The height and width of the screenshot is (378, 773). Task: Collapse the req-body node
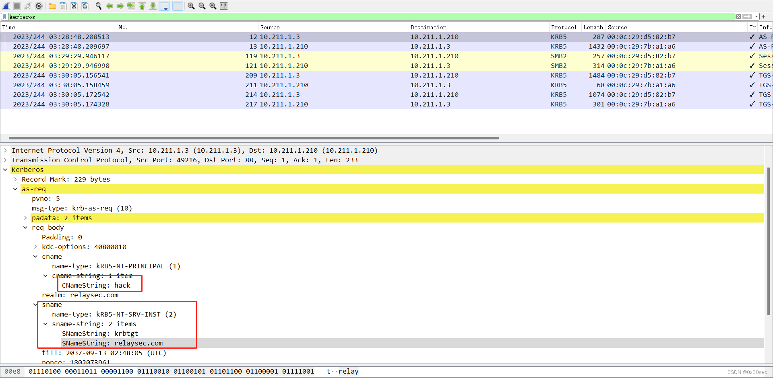(x=25, y=227)
